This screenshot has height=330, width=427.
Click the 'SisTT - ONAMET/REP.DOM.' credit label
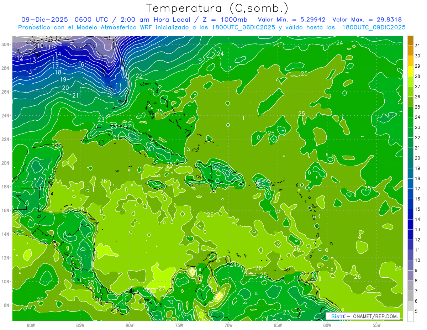[362, 316]
